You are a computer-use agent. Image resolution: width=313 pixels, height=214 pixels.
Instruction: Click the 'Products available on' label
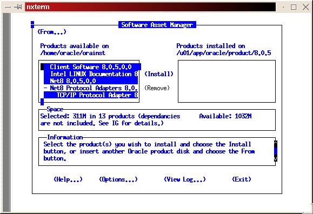(x=75, y=46)
